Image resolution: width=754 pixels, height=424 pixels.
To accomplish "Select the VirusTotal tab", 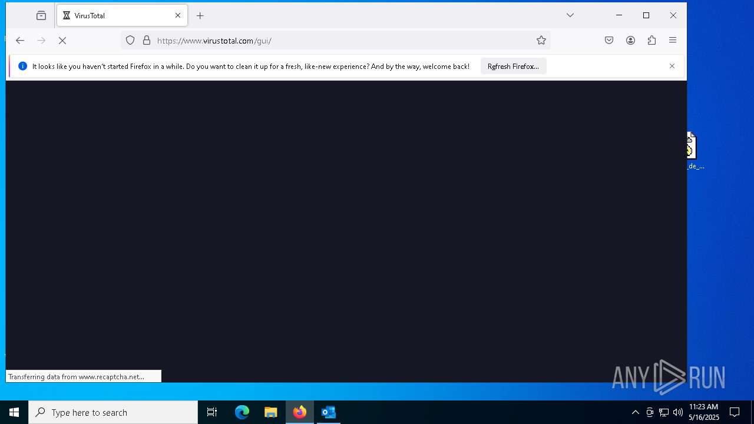I will pos(122,16).
